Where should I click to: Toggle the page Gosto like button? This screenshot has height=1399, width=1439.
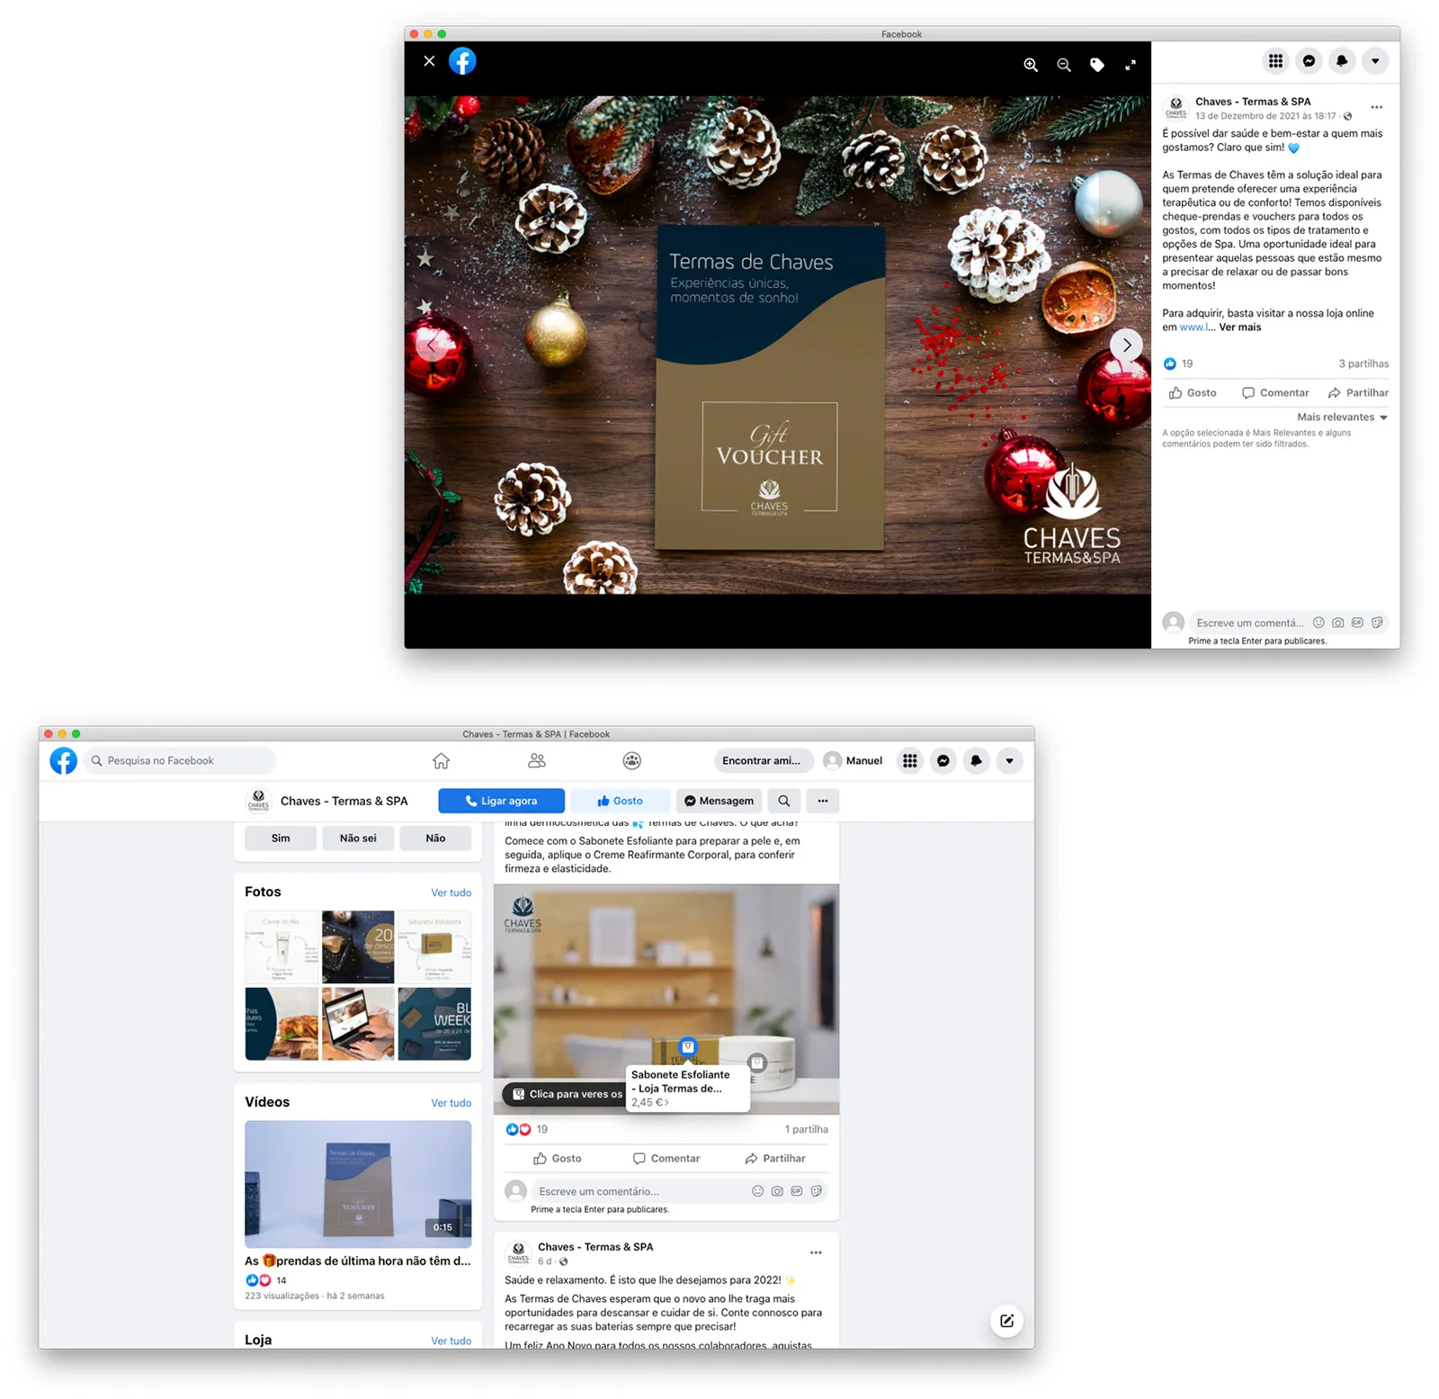(621, 801)
